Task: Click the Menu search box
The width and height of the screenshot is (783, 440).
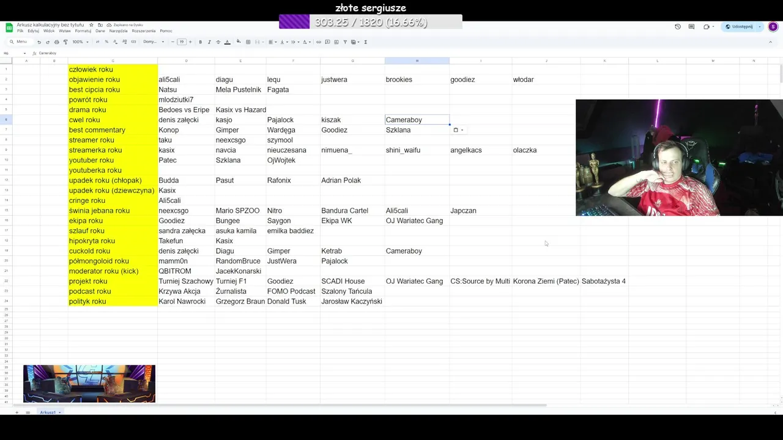Action: point(20,42)
